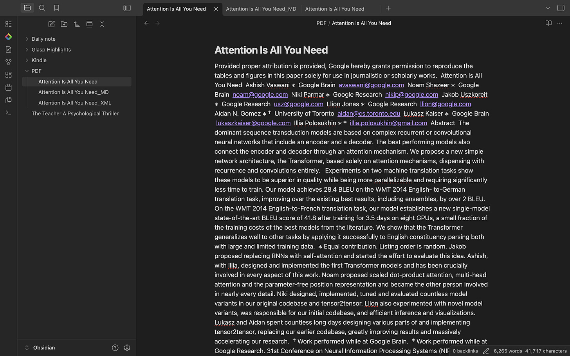Screen dimensions: 570x356
Task: Click the note title heading
Action: [x=271, y=50]
